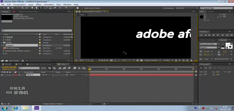Select the Zoom magnifier tool

click(x=13, y=8)
